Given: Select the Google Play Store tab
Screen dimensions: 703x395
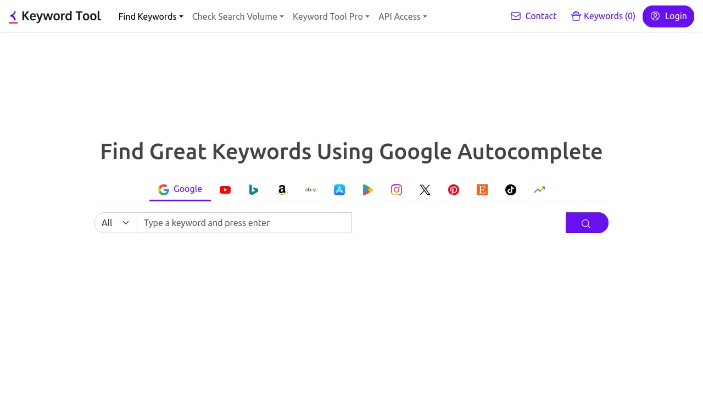Looking at the screenshot, I should tap(368, 190).
